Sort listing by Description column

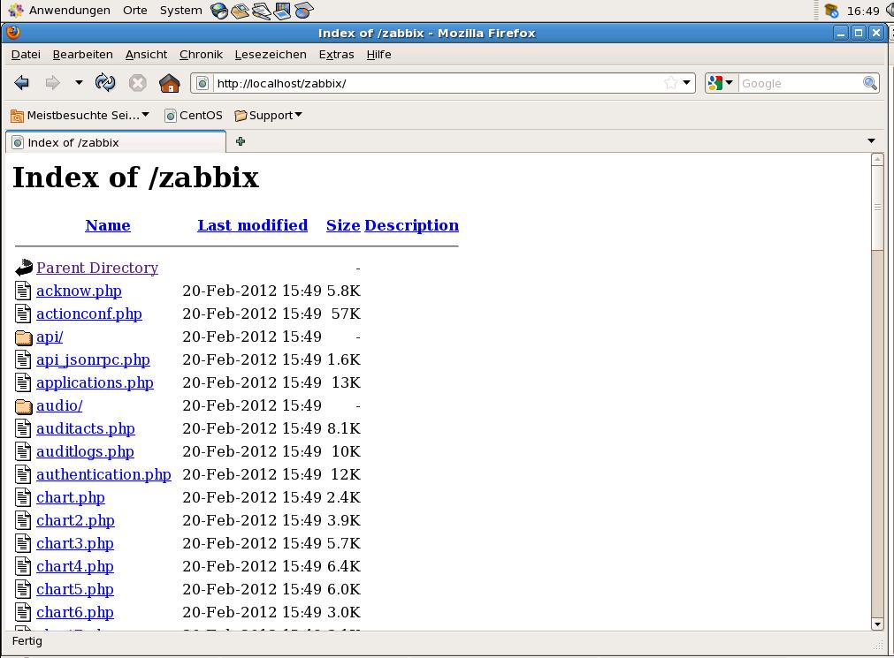412,225
